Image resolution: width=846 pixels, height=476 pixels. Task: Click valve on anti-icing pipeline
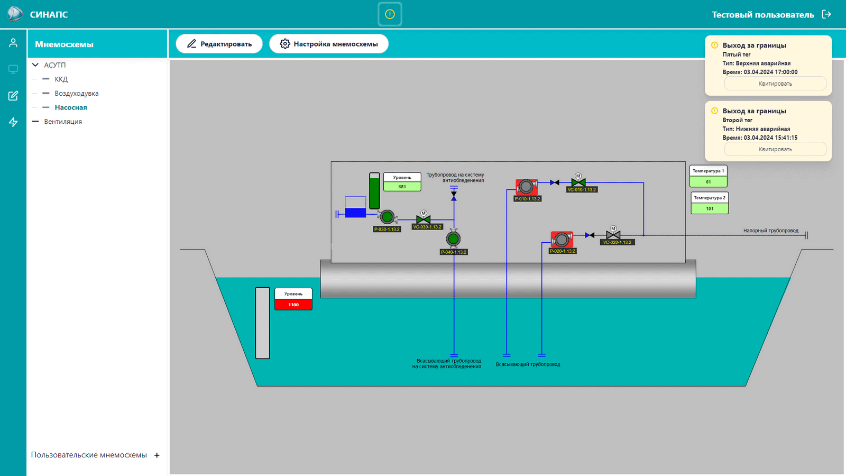tap(454, 196)
